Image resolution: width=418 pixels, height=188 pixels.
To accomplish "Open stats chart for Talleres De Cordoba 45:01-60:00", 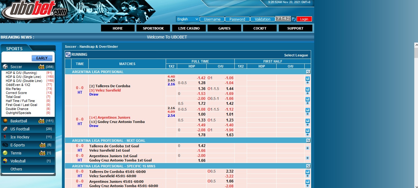I will pyautogui.click(x=307, y=172).
